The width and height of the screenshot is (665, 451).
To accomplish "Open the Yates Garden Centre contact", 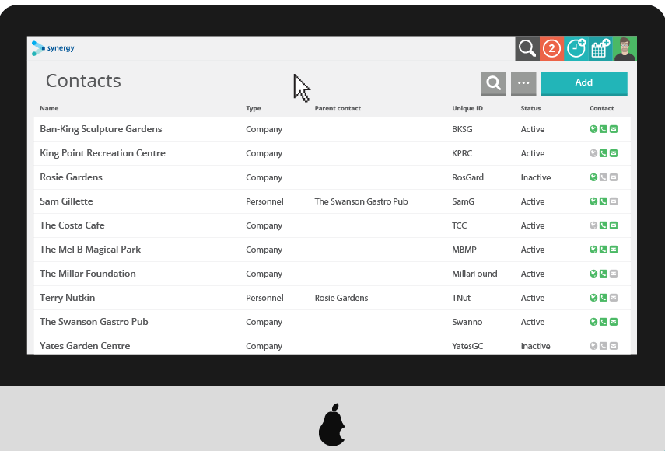I will (85, 346).
